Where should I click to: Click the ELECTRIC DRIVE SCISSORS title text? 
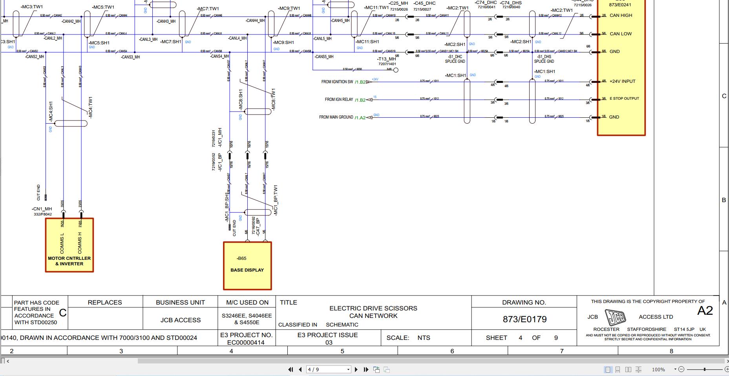point(373,308)
